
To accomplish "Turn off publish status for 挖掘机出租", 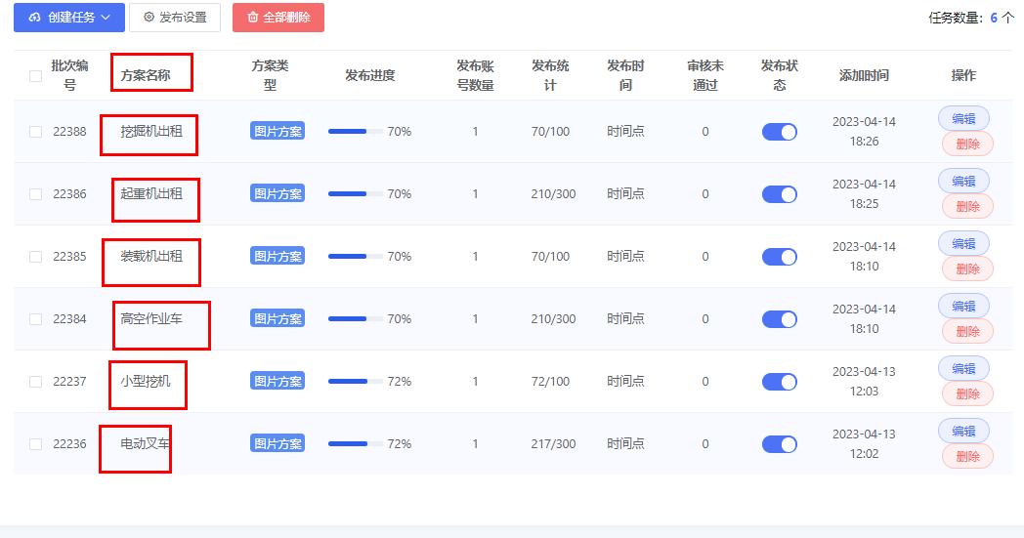I will pyautogui.click(x=779, y=132).
